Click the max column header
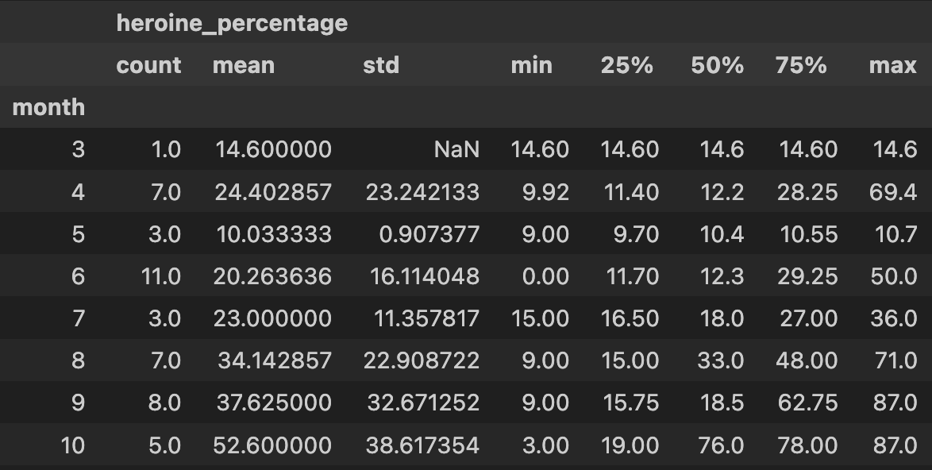The image size is (932, 470). (x=893, y=65)
